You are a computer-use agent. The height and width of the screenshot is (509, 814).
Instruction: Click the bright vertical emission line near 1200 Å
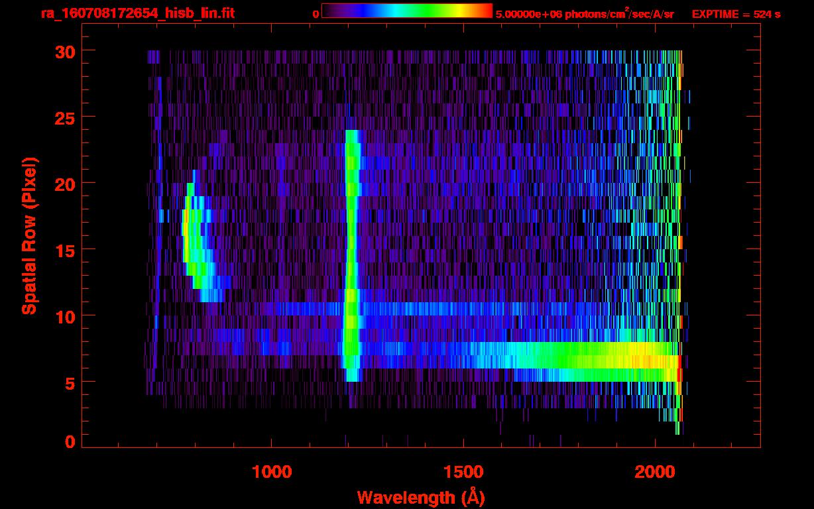[x=351, y=252]
